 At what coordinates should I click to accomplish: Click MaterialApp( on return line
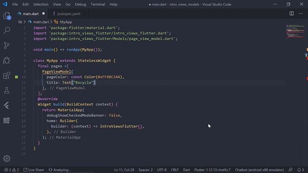coord(71,110)
